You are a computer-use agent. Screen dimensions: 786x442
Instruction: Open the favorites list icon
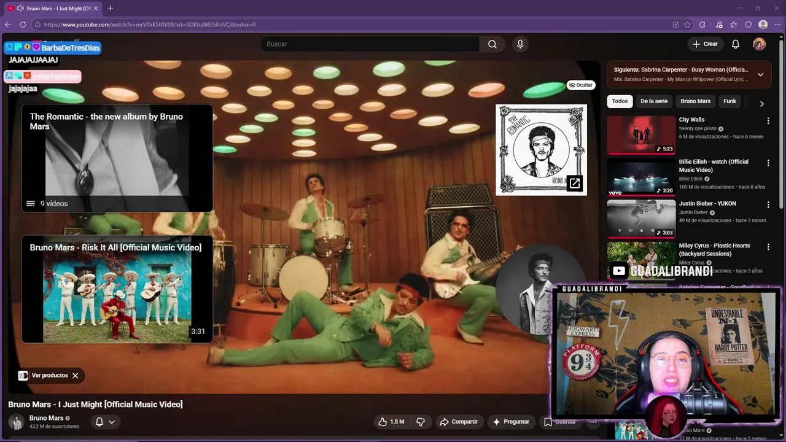pyautogui.click(x=734, y=25)
